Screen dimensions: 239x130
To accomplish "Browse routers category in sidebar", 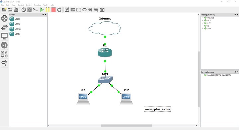I will tap(4, 19).
